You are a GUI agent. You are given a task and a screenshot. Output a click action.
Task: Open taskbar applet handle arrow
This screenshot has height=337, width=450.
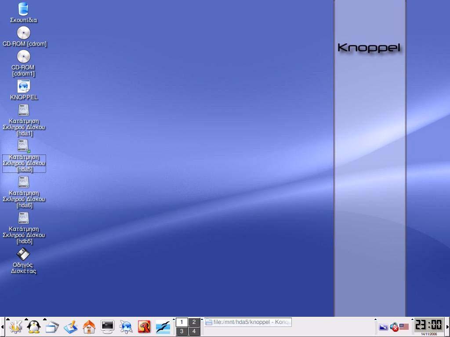[x=202, y=319]
